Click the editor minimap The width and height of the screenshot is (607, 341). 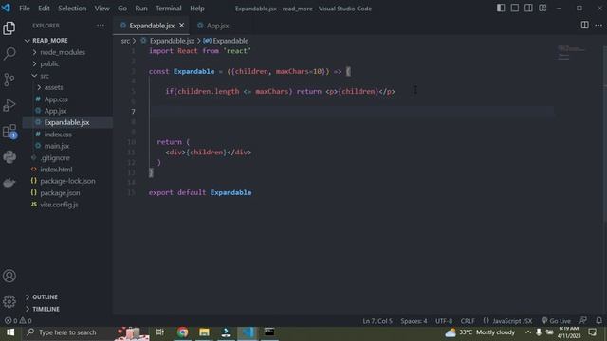coord(571,53)
